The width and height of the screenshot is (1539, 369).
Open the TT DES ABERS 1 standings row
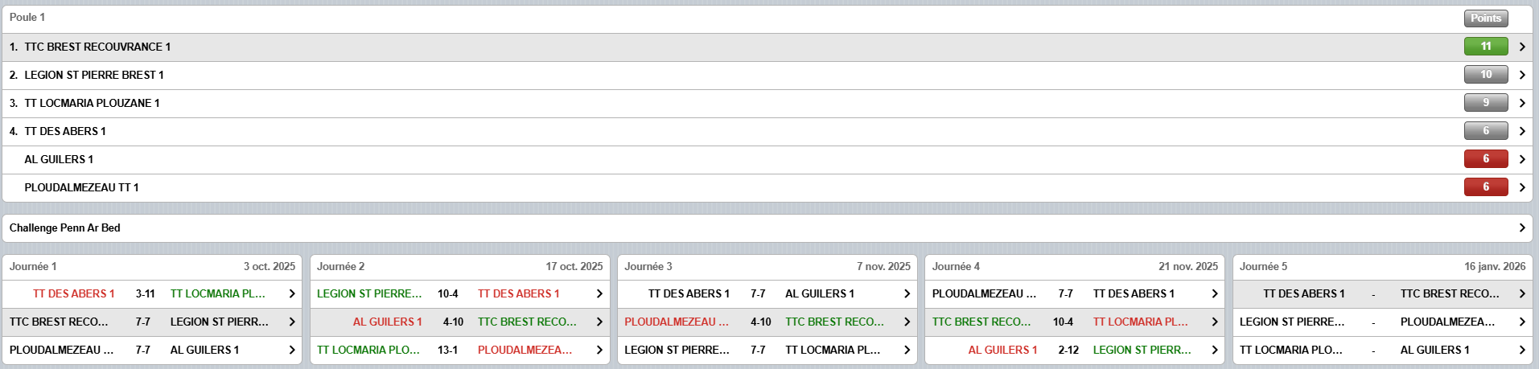65,131
